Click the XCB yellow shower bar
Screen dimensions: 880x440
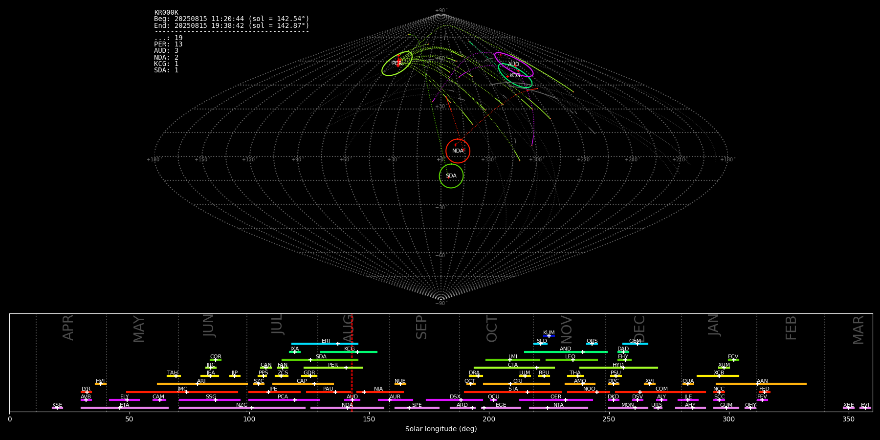[x=718, y=376]
